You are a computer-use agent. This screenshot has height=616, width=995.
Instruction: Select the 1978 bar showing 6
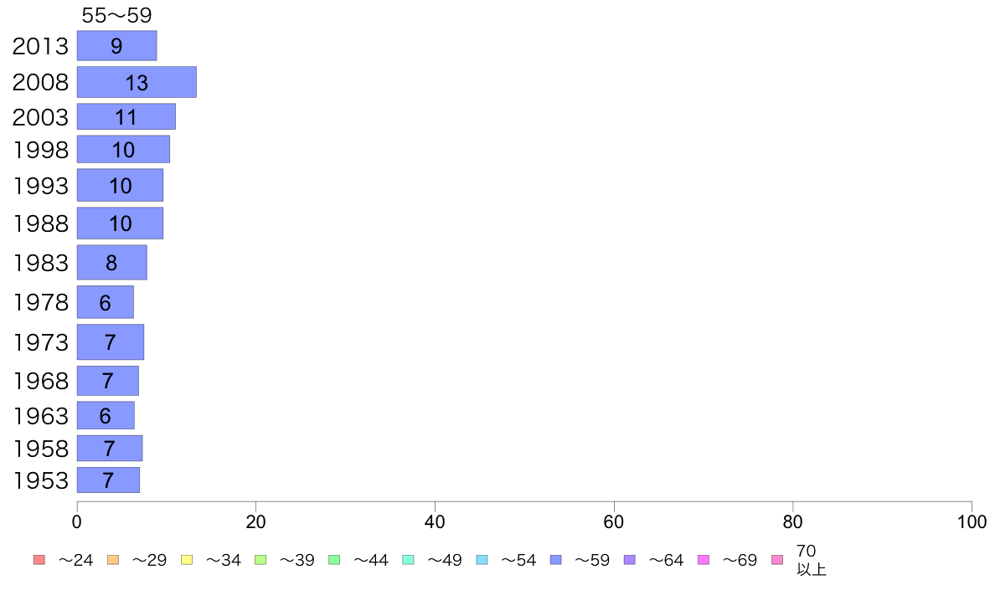point(106,302)
